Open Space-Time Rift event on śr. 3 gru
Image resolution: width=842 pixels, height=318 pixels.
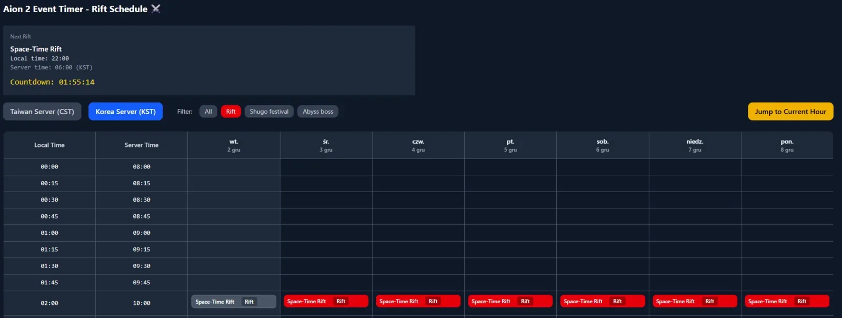coord(326,301)
